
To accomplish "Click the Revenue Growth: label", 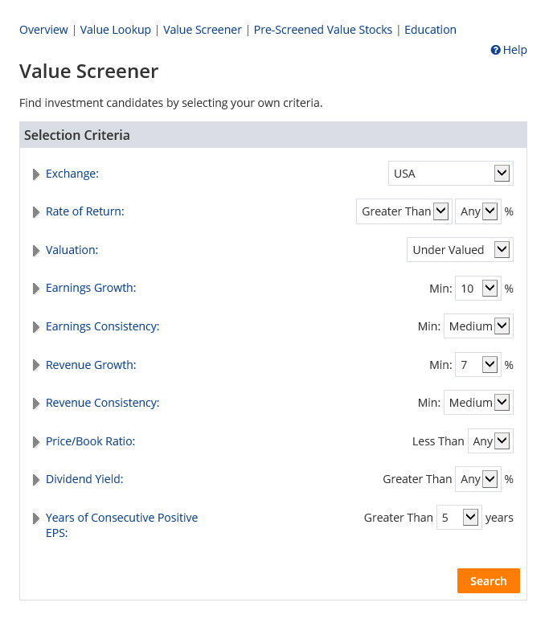I will coord(91,365).
